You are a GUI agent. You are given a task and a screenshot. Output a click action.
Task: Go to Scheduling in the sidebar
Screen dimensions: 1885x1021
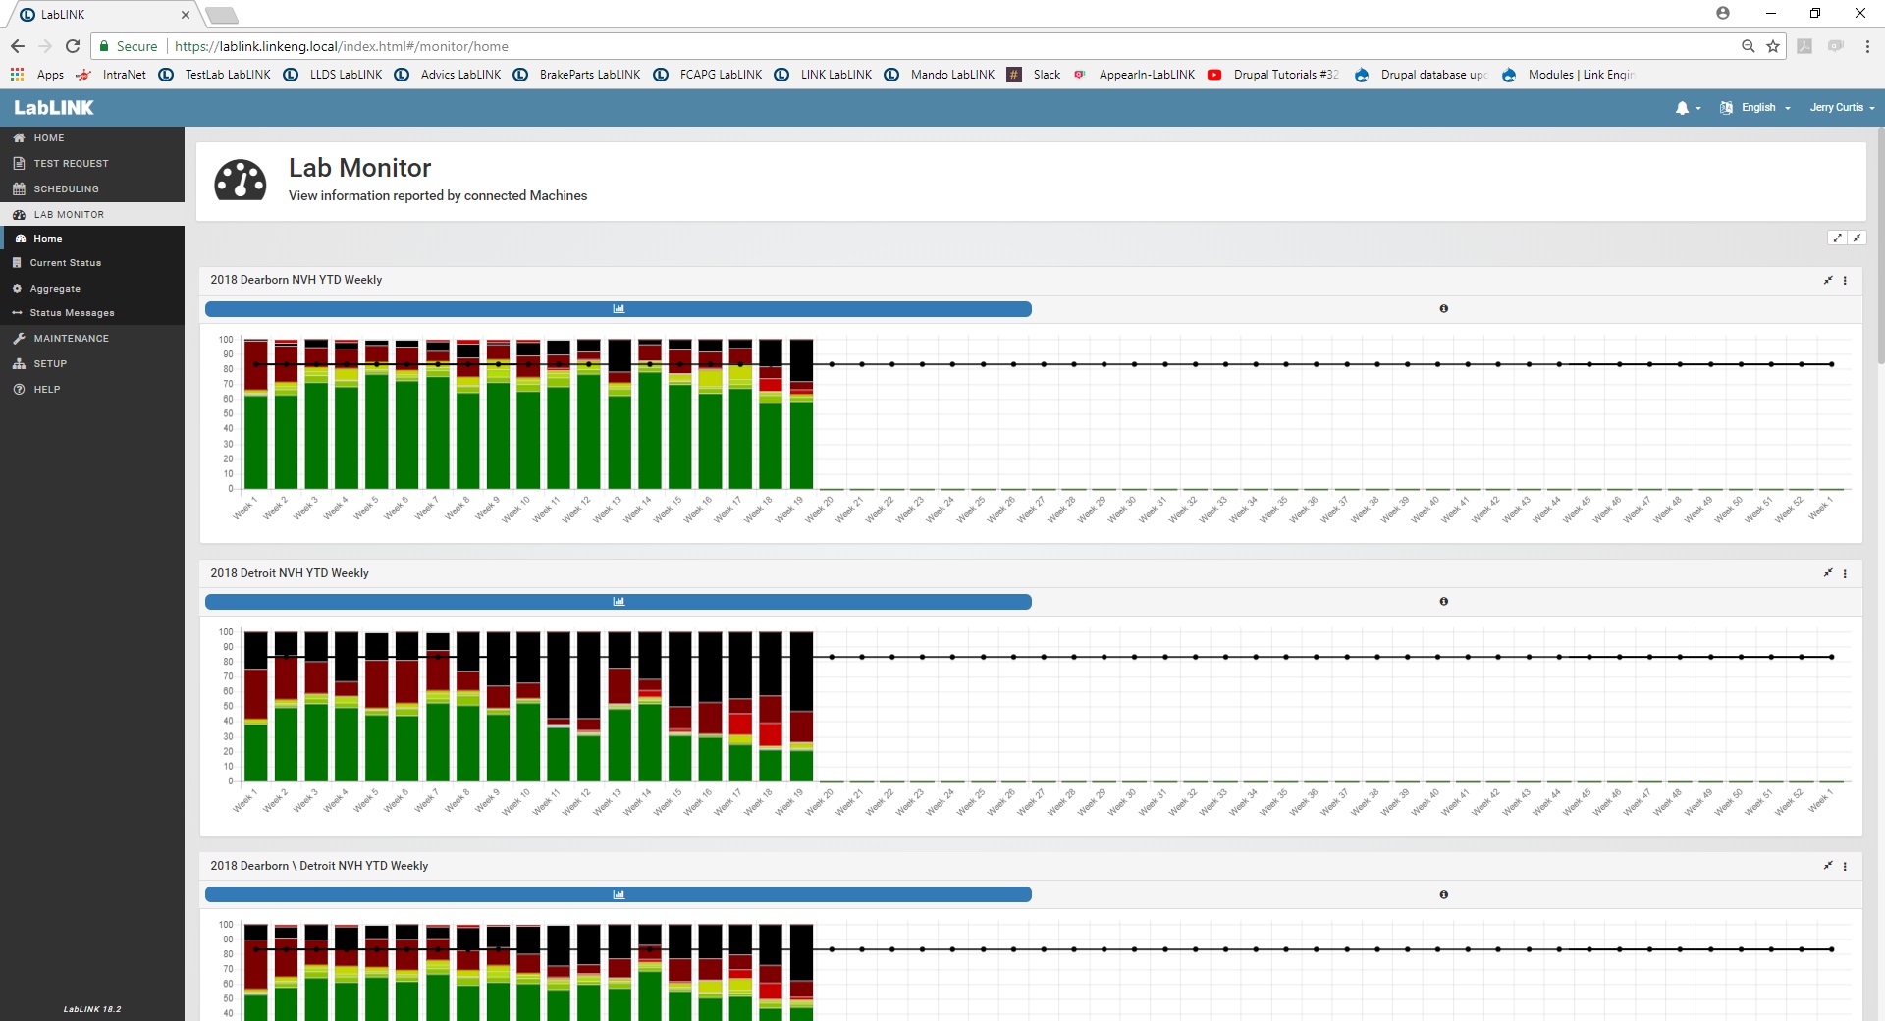click(66, 189)
